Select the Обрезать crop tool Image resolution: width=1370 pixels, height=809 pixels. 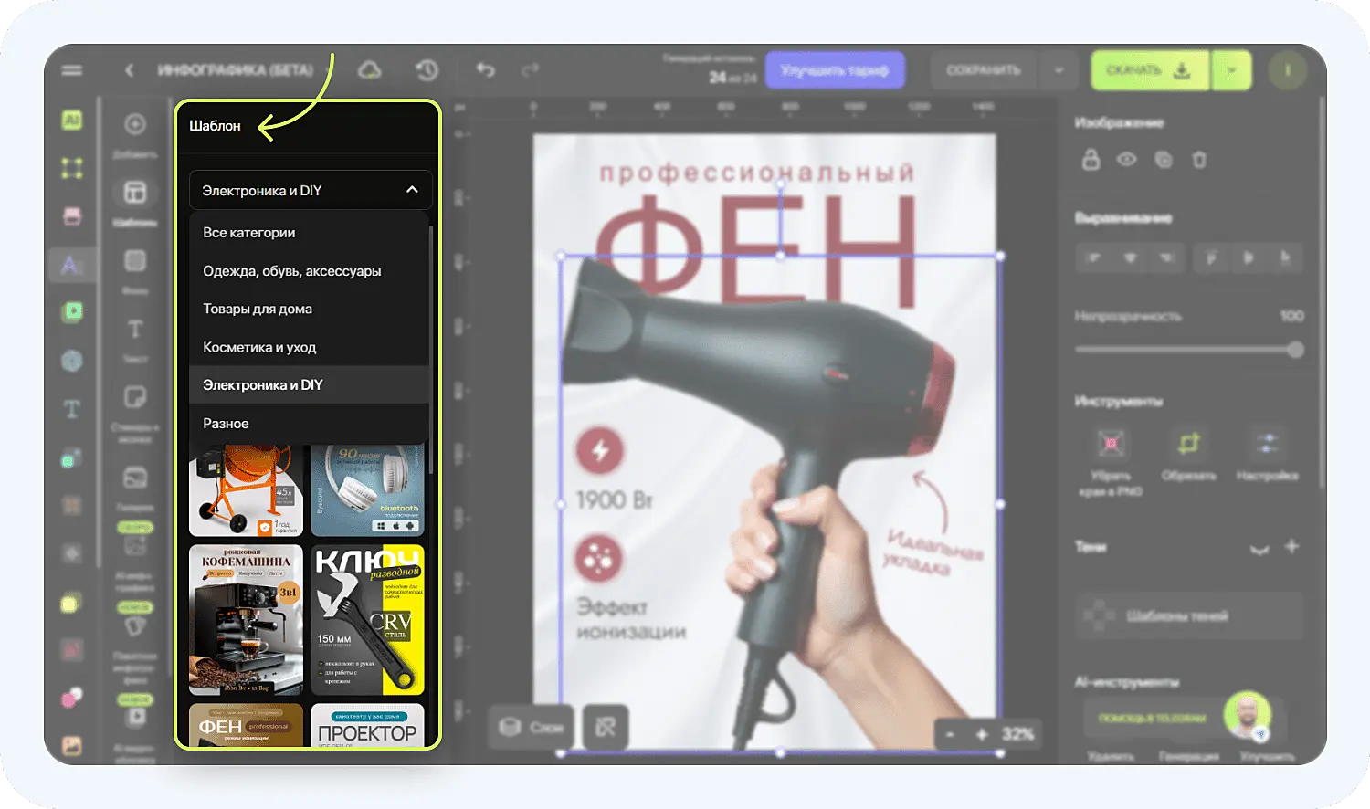pyautogui.click(x=1188, y=455)
